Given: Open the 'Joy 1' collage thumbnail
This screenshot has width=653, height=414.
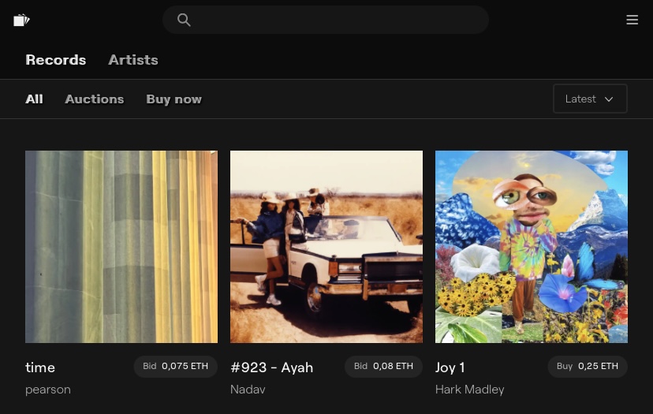Looking at the screenshot, I should [x=532, y=247].
